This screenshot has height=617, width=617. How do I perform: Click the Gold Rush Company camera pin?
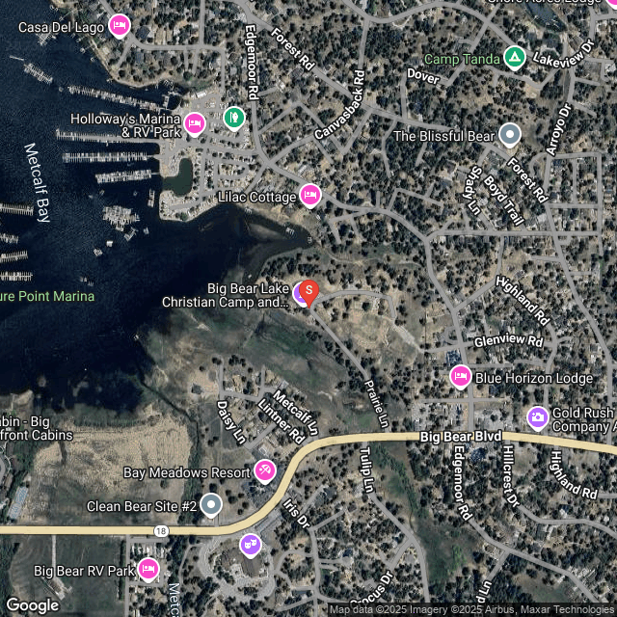pos(538,418)
